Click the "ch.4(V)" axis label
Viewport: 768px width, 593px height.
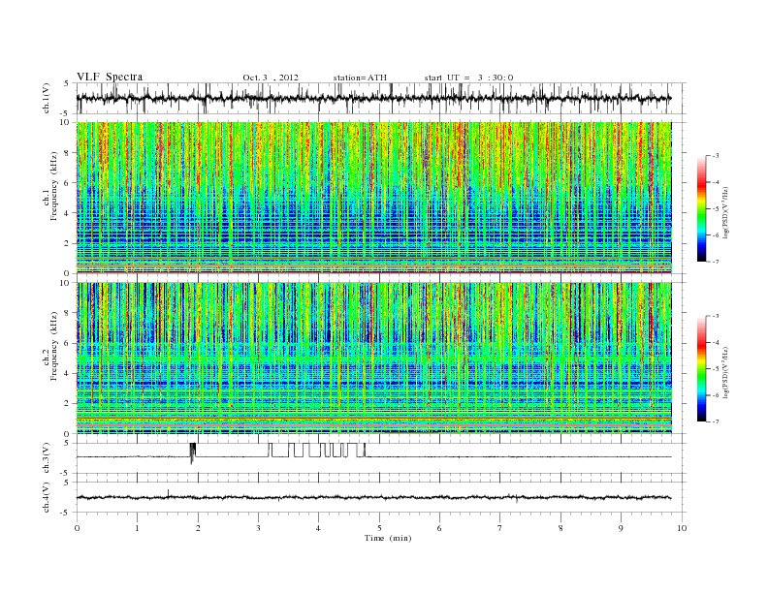[x=47, y=498]
